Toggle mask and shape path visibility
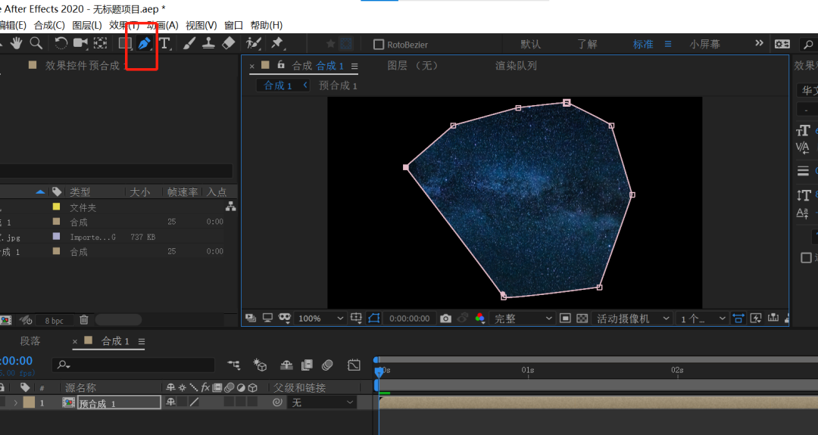 [374, 318]
